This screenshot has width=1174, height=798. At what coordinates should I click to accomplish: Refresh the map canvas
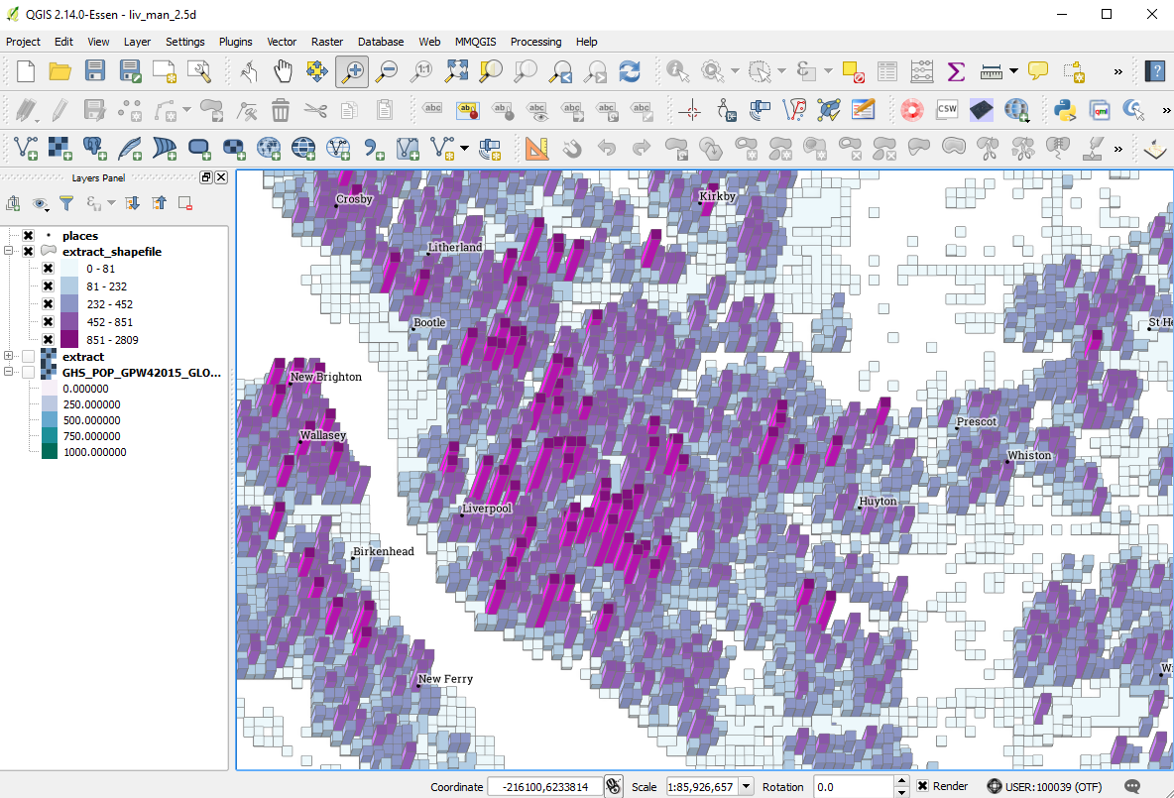tap(629, 71)
